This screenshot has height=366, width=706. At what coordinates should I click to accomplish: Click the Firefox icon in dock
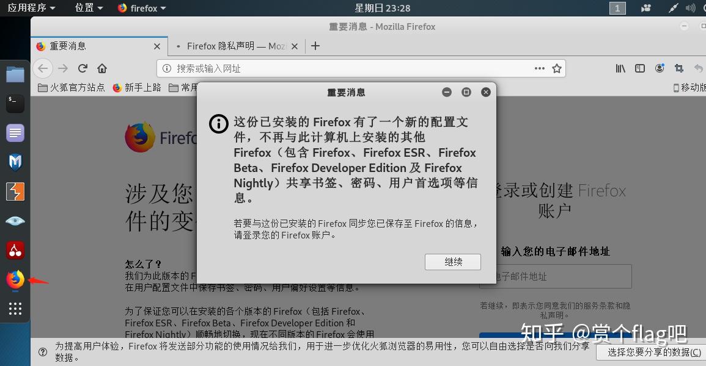point(15,279)
